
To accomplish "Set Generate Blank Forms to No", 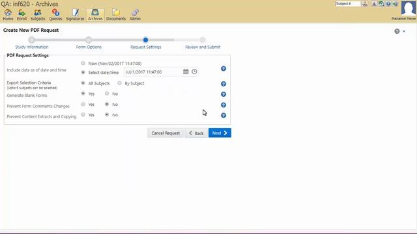I will pos(107,94).
